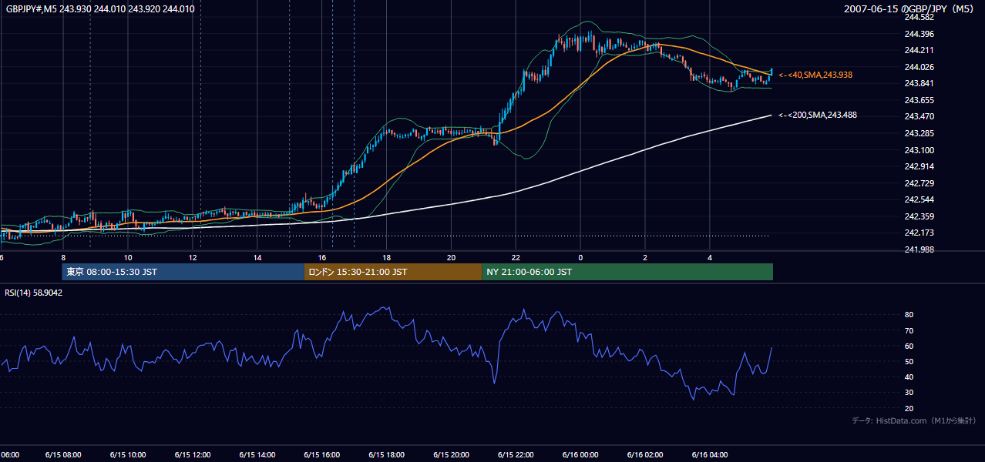Click the 6/15 14:00 time label
Screen dimensions: 985x462
click(257, 454)
